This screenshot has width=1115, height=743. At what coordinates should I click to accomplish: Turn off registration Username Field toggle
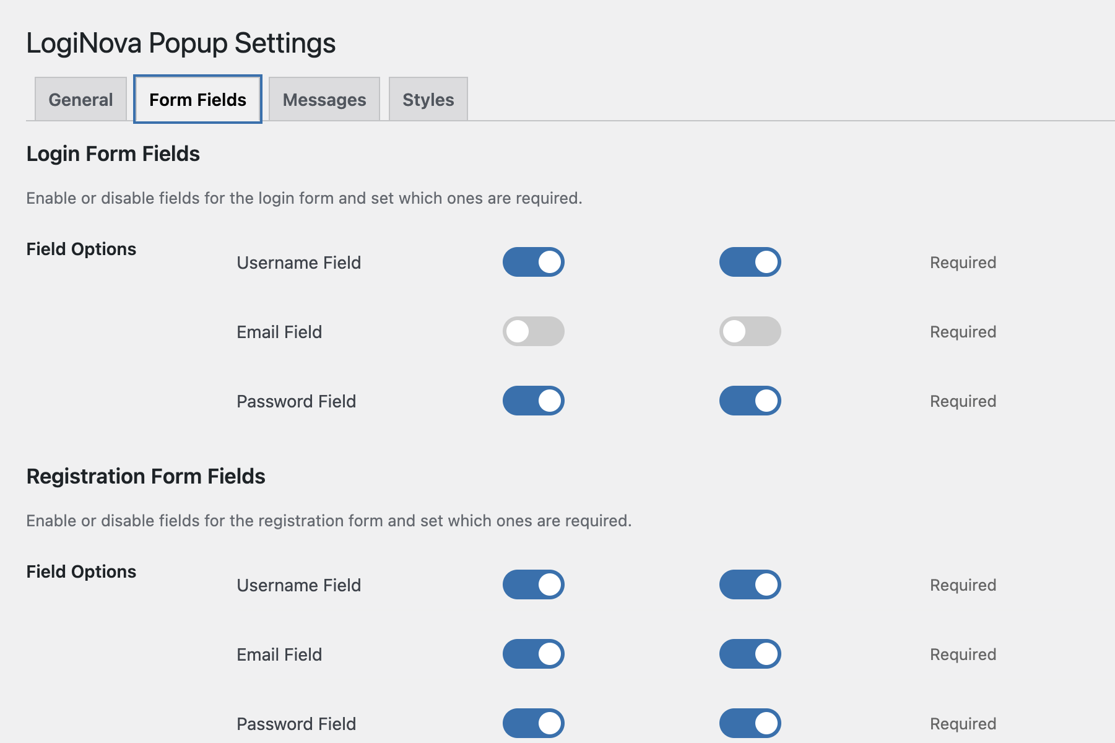point(533,584)
